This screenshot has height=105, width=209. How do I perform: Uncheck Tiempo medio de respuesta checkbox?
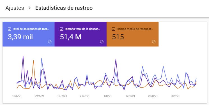coord(113,29)
